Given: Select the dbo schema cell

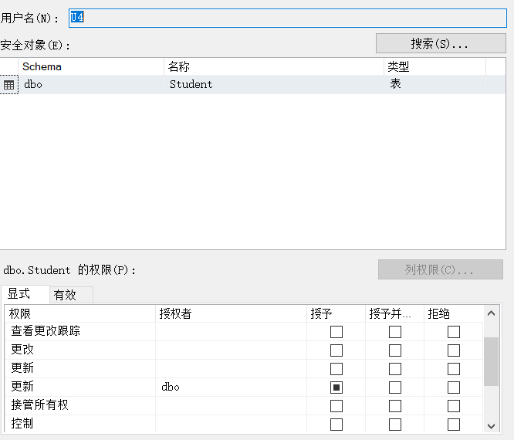Looking at the screenshot, I should point(91,85).
